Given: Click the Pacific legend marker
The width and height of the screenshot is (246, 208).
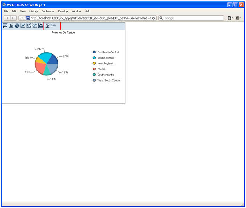Looking at the screenshot, I should (x=94, y=69).
